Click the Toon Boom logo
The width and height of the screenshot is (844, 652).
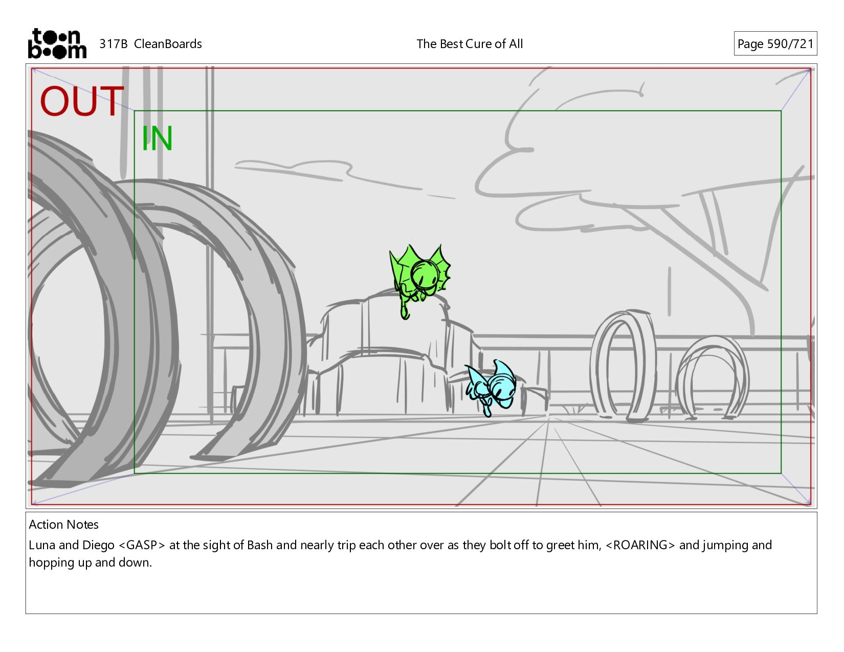pyautogui.click(x=57, y=43)
